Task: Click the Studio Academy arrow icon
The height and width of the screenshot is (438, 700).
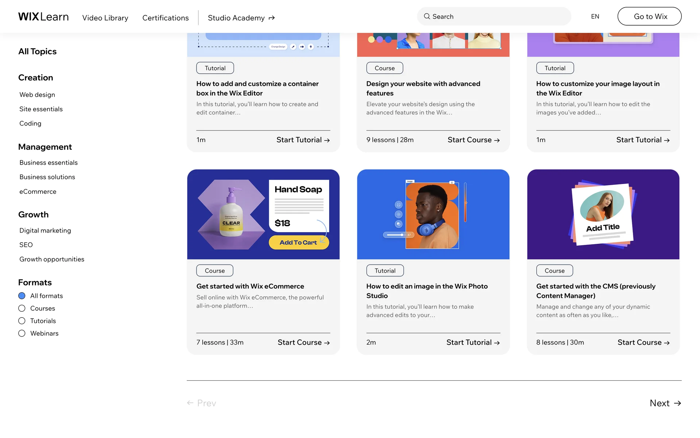Action: pos(272,18)
